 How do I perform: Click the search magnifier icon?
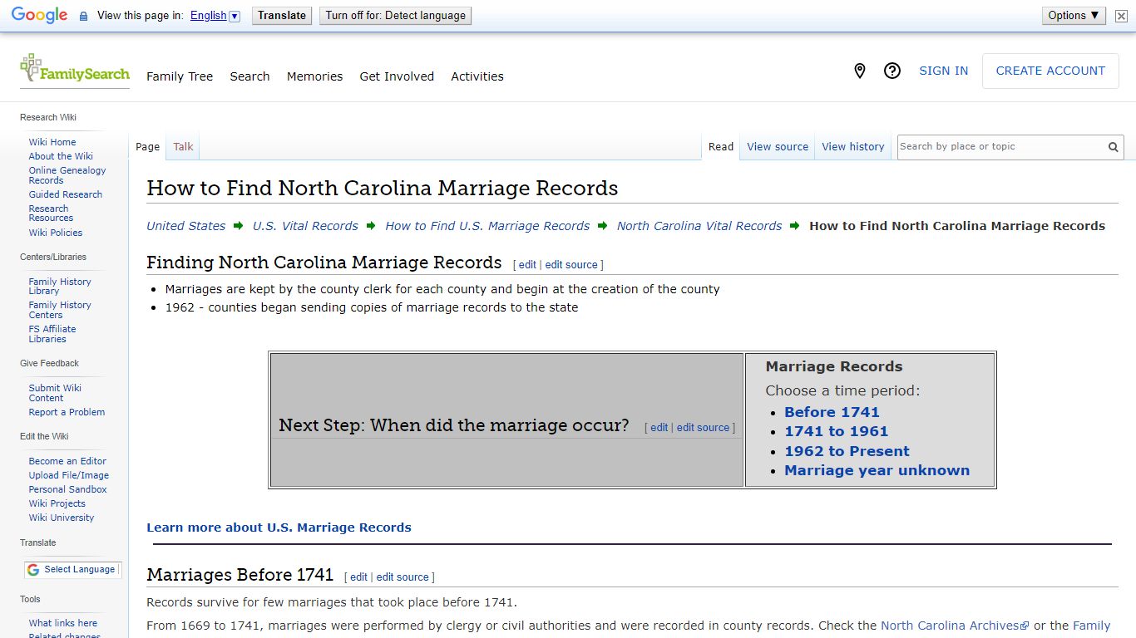pyautogui.click(x=1113, y=146)
